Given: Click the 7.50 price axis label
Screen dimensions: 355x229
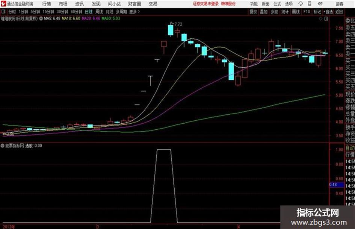Looking at the screenshot, I should (339, 28).
